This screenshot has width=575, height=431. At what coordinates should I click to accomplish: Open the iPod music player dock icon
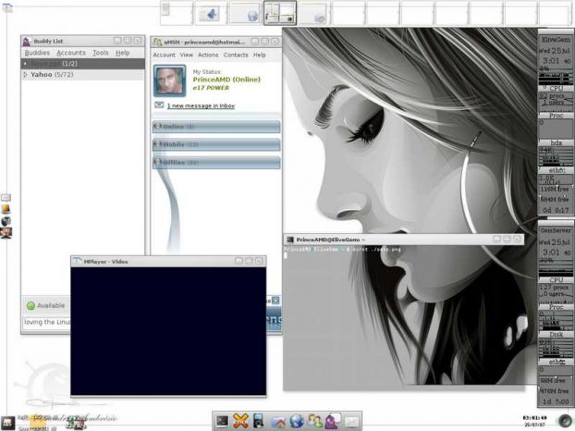(258, 421)
